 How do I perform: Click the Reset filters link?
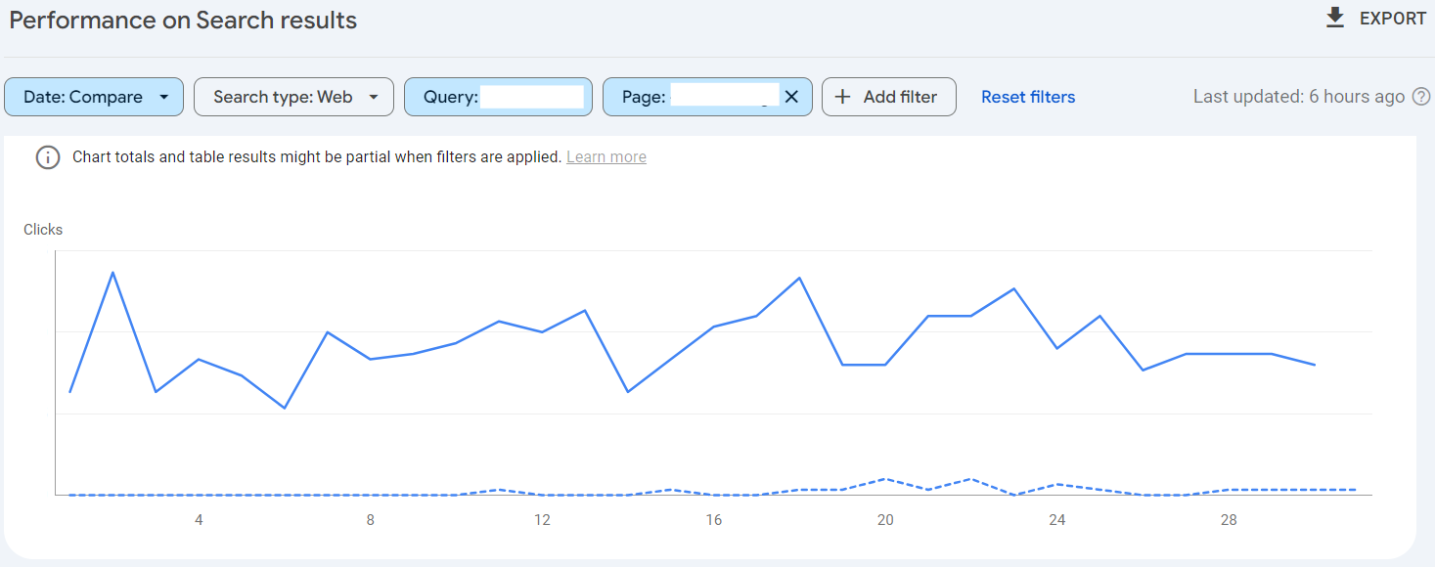coord(1028,97)
